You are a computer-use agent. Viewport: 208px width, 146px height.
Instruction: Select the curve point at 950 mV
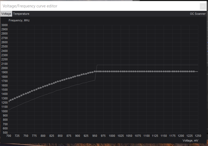coord(95,71)
